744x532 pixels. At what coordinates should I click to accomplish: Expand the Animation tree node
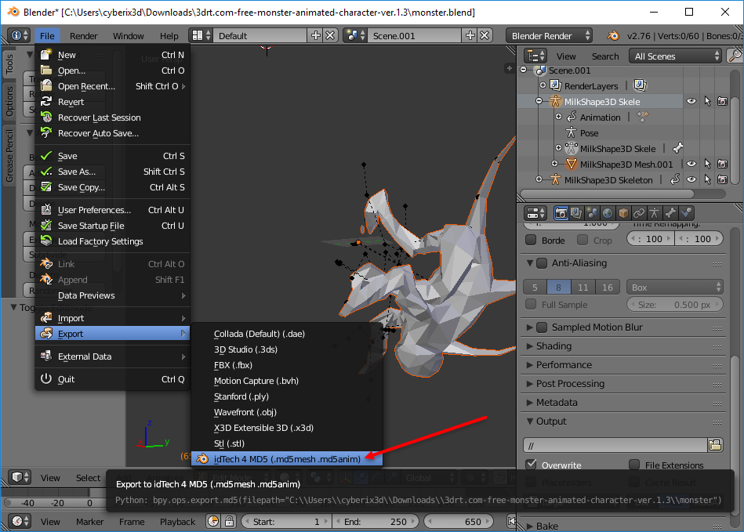pos(558,117)
